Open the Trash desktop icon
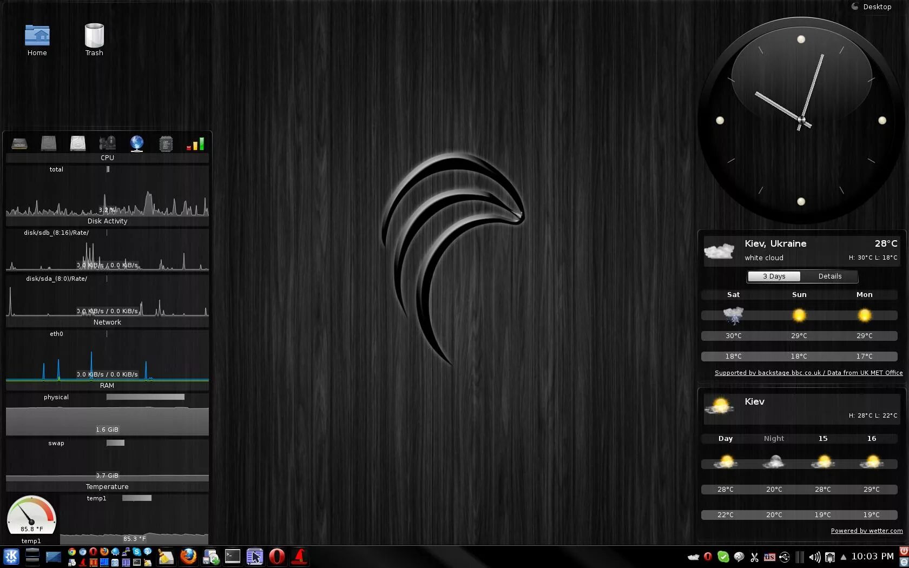909x568 pixels. (x=94, y=40)
